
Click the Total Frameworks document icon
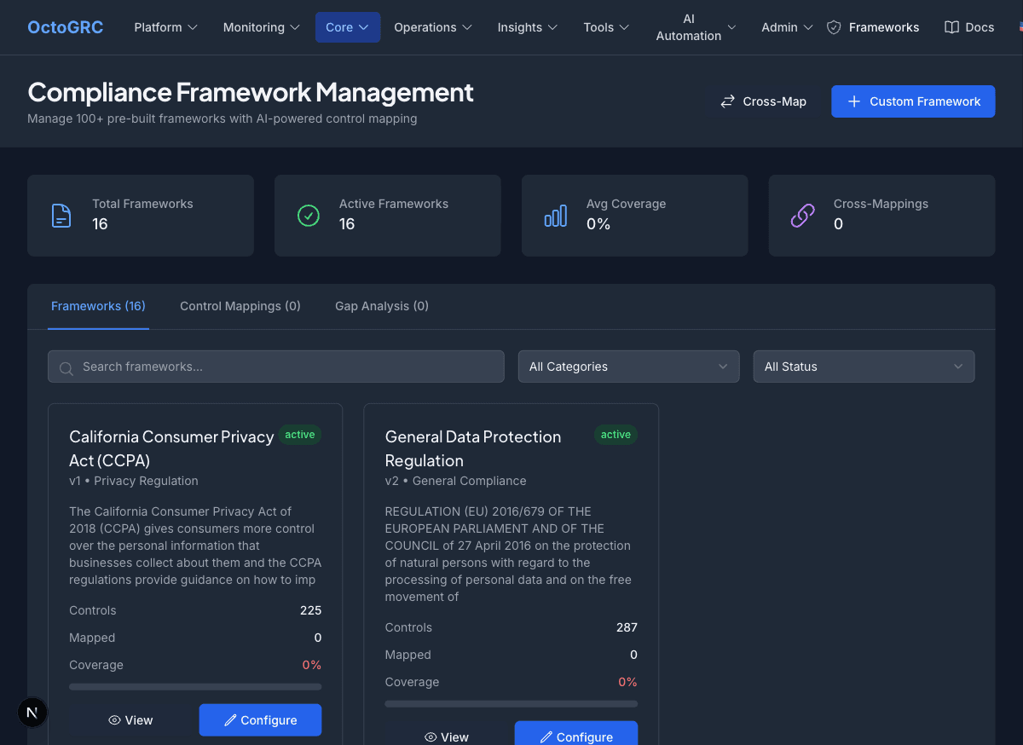click(x=61, y=216)
